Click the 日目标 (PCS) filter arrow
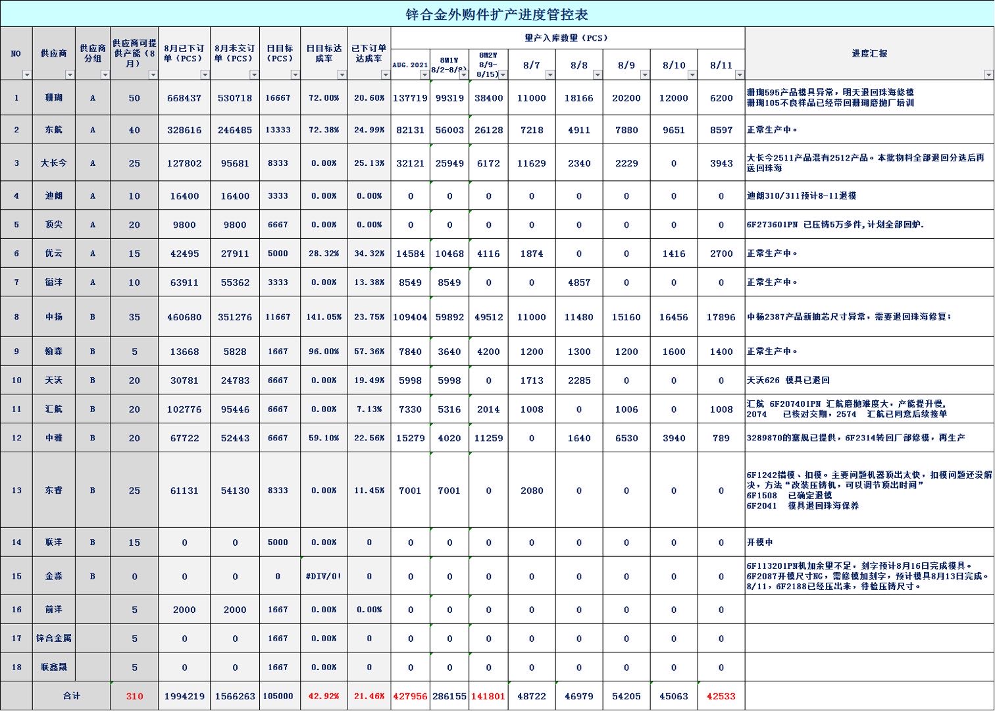The height and width of the screenshot is (711, 995). point(295,75)
